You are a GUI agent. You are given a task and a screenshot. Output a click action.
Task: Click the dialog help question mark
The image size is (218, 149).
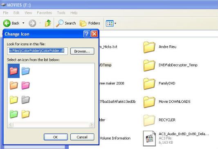tap(87, 34)
